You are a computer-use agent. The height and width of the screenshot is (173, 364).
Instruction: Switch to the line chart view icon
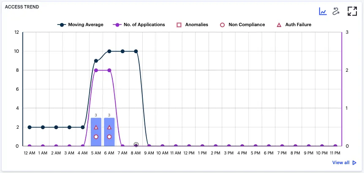[x=323, y=11]
